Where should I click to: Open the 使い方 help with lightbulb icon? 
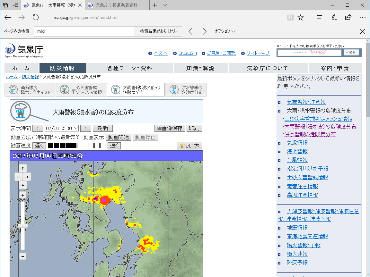coord(189,146)
